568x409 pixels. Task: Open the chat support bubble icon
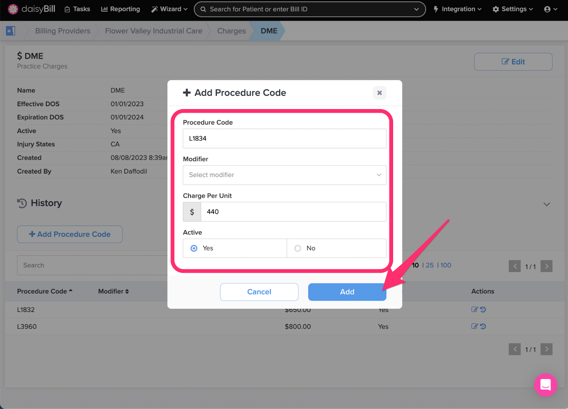click(x=546, y=385)
